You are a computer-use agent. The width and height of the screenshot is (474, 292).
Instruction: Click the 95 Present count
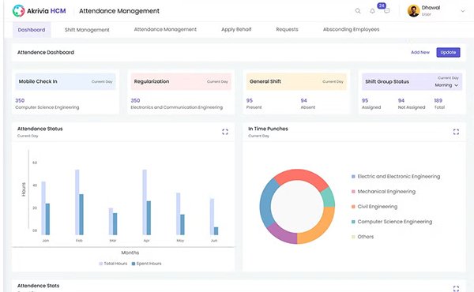[250, 100]
